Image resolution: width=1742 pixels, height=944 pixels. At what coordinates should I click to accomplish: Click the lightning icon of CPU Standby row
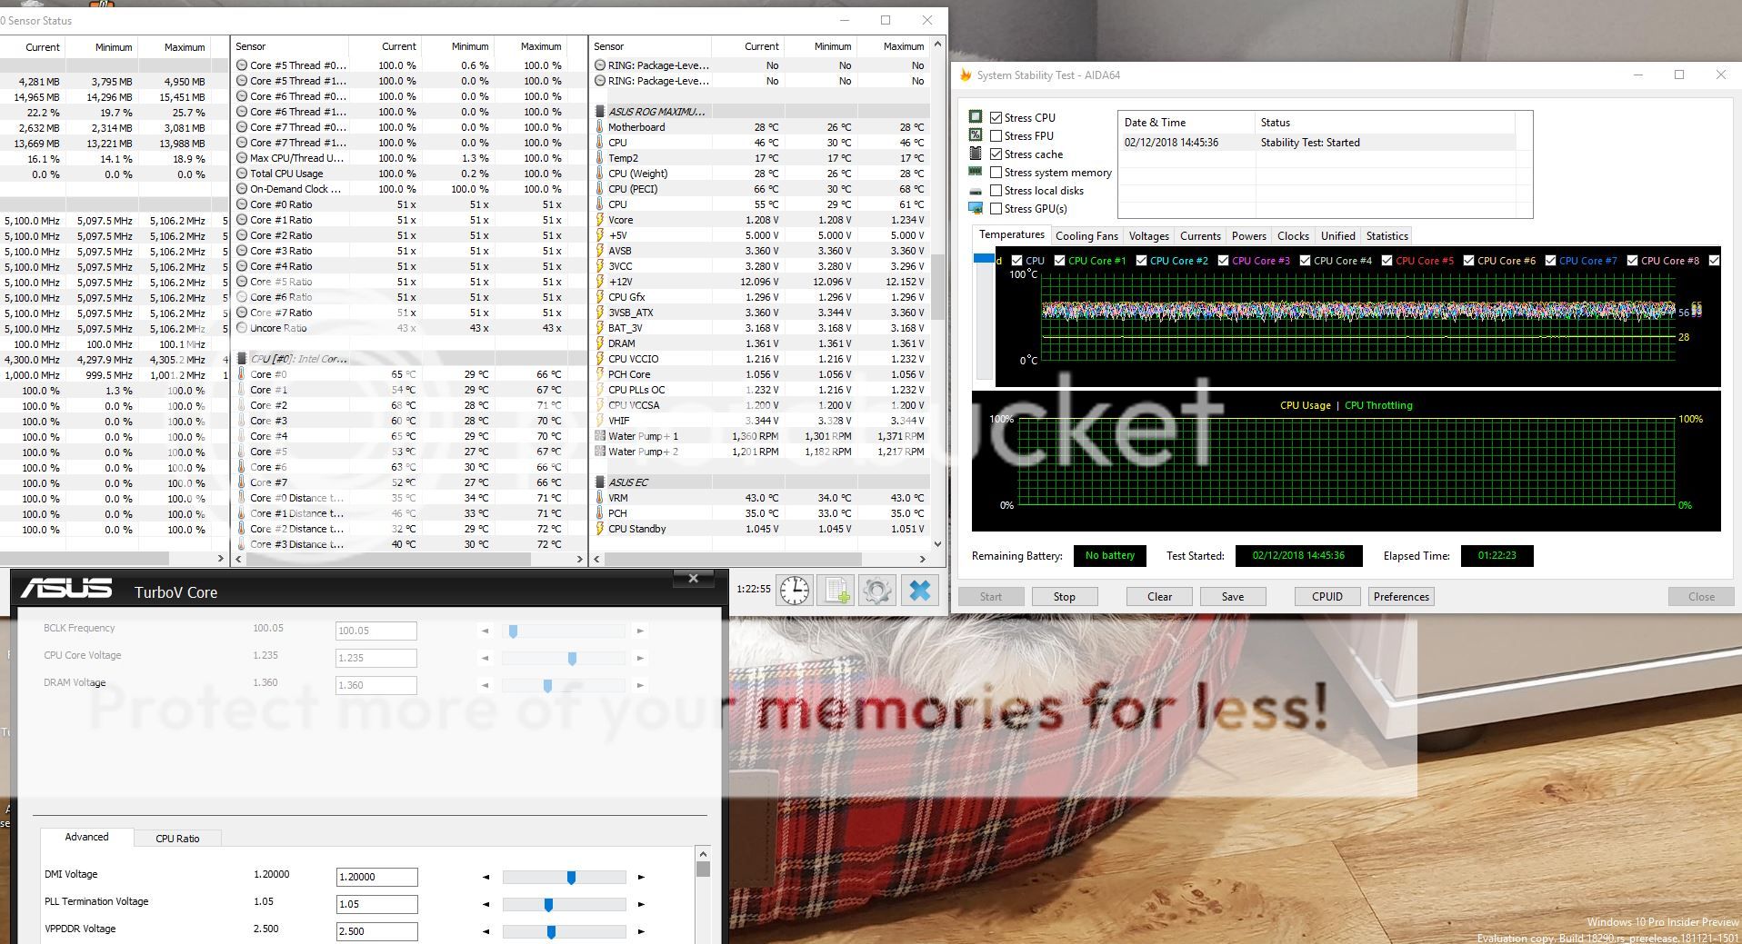pos(600,529)
